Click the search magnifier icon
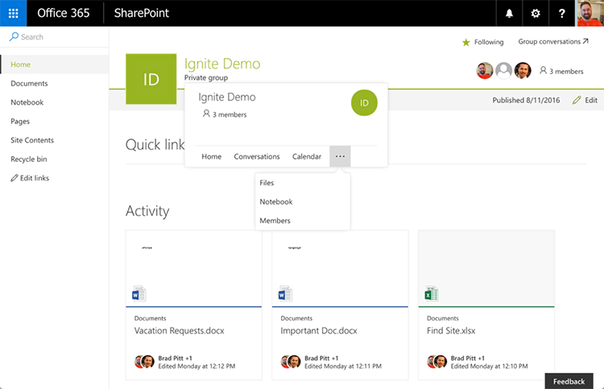Screen dimensions: 604x389 pyautogui.click(x=14, y=36)
